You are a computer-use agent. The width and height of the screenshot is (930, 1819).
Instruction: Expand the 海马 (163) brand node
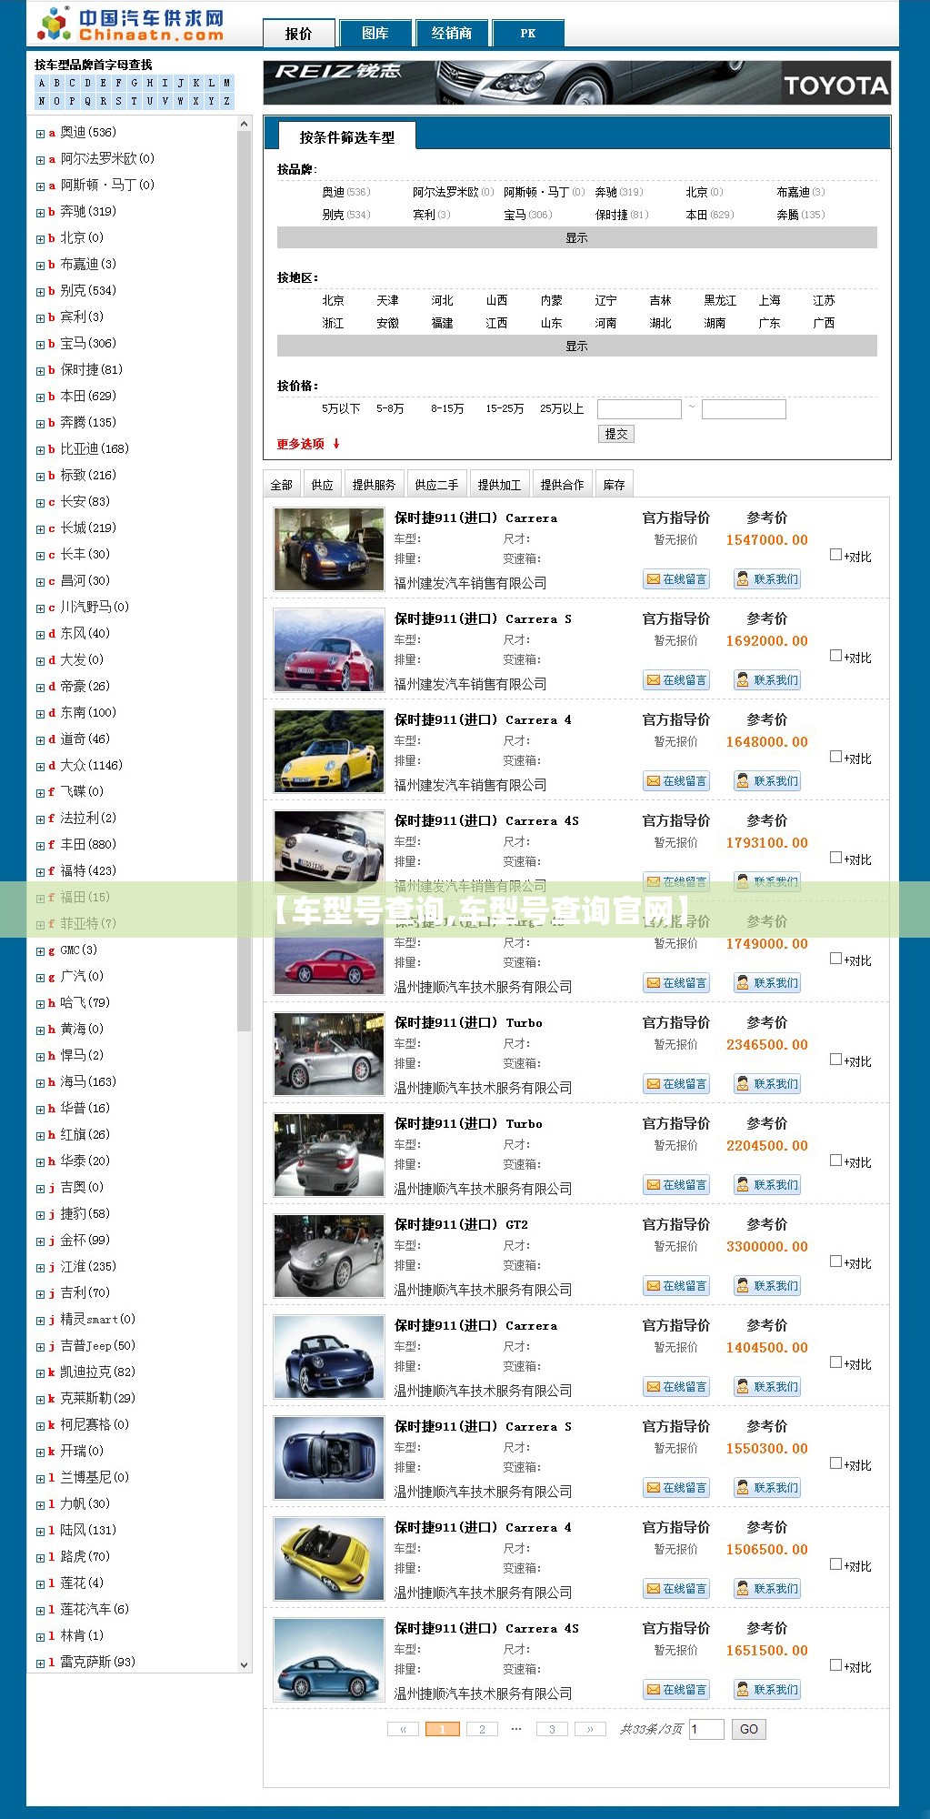click(40, 1083)
